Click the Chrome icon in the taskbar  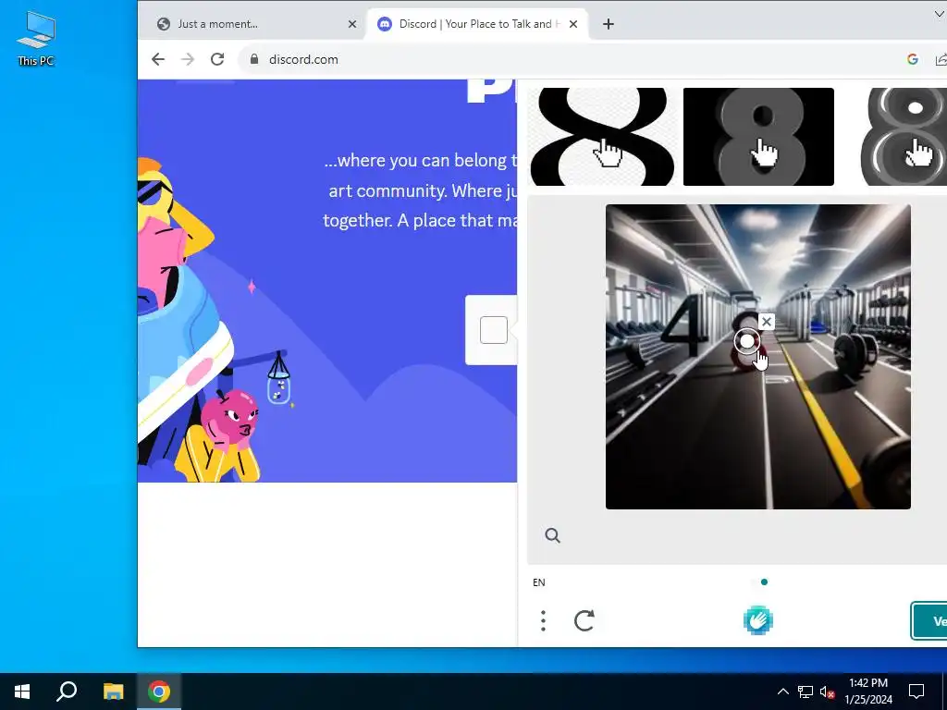point(159,692)
